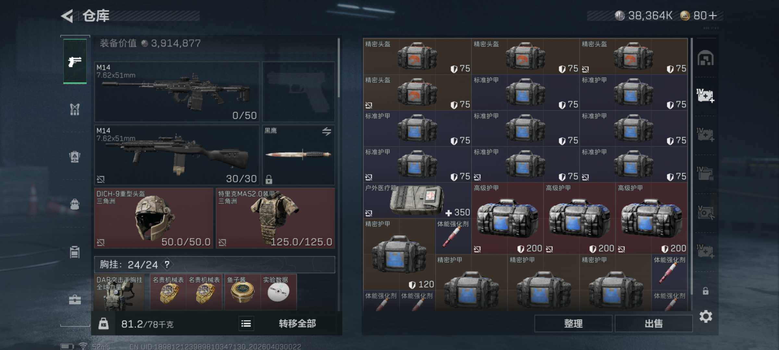This screenshot has width=779, height=350.
Task: Go back using the arrow beside 仓库
Action: pos(67,16)
